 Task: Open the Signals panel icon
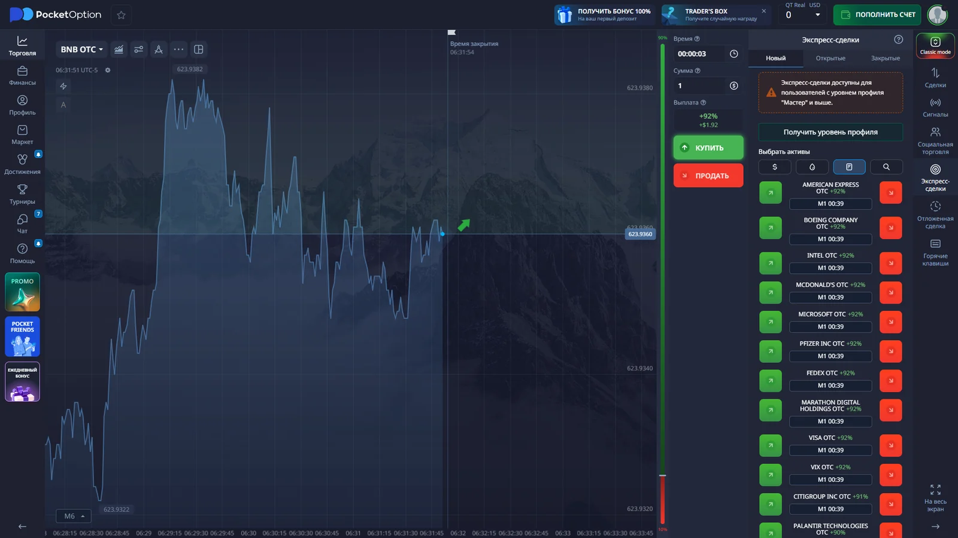point(935,107)
